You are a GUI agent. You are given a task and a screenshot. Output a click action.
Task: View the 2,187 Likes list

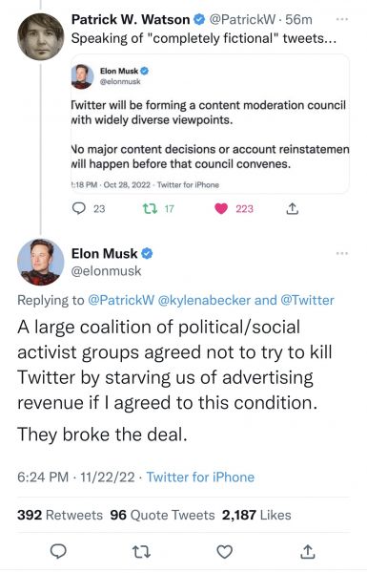(256, 515)
